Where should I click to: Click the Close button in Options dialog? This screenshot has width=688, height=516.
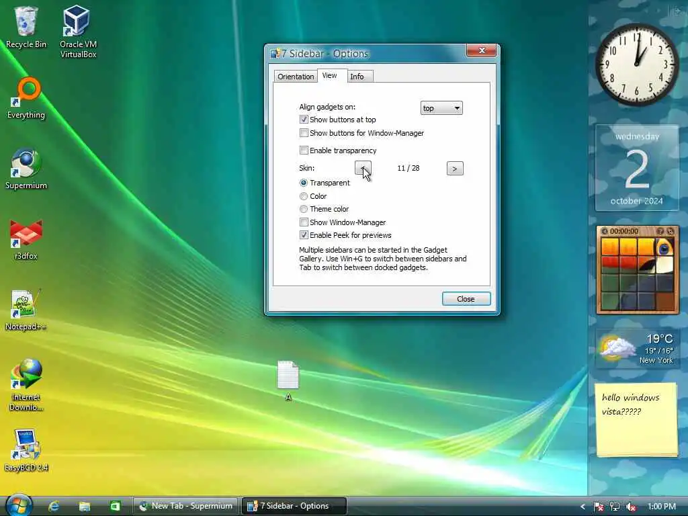tap(466, 299)
